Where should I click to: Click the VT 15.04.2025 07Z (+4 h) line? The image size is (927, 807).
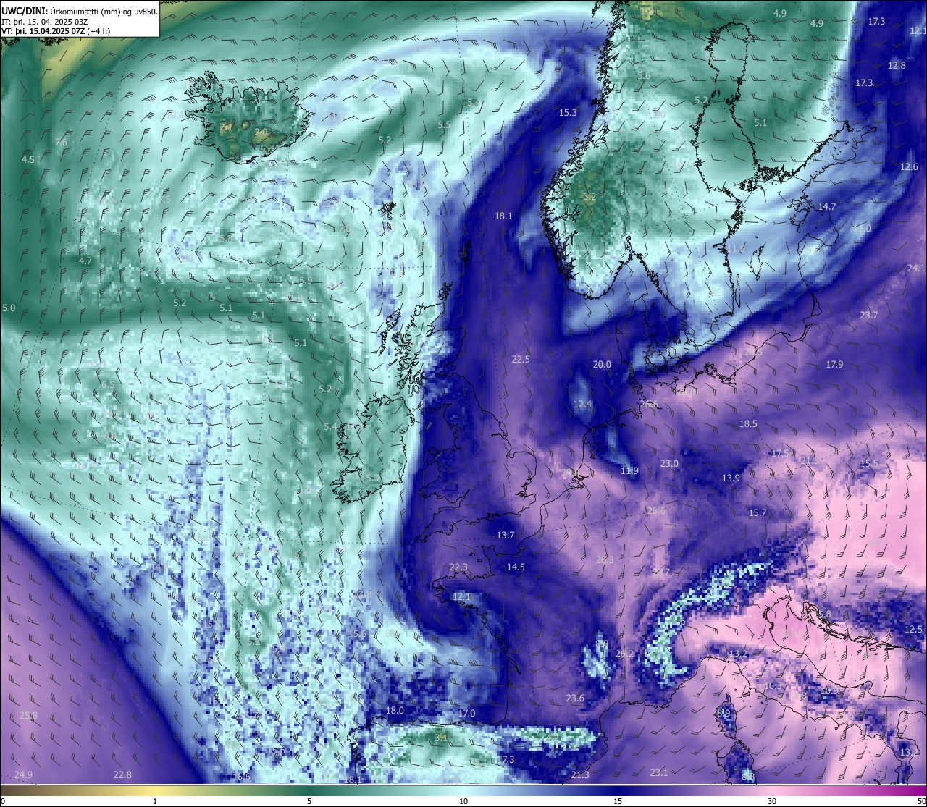point(56,31)
